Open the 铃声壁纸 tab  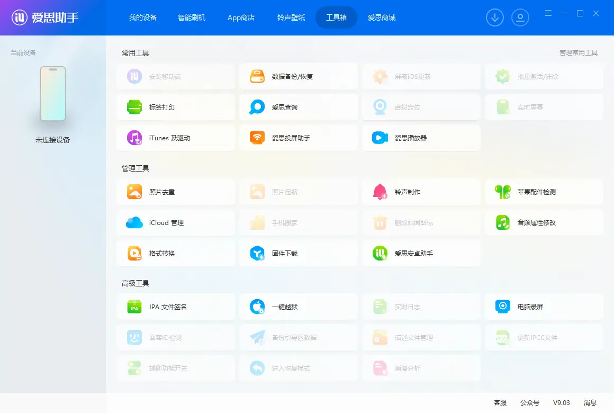pyautogui.click(x=291, y=17)
